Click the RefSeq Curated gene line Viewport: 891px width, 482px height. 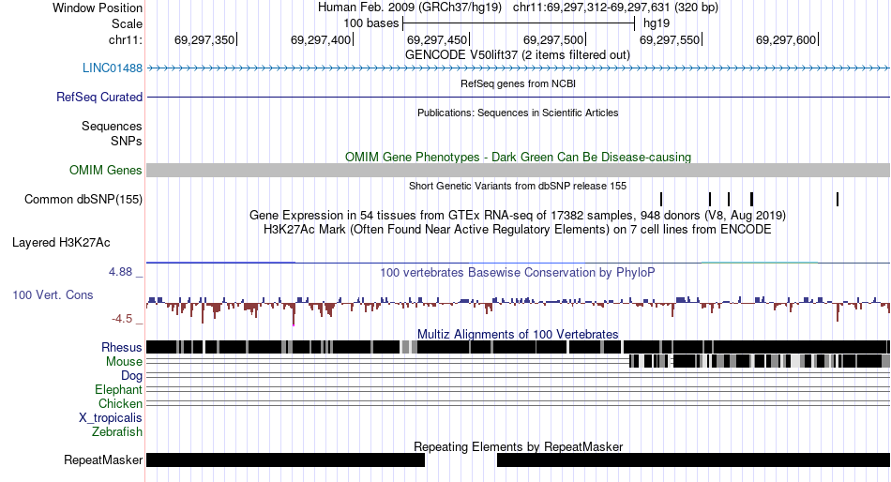[519, 98]
